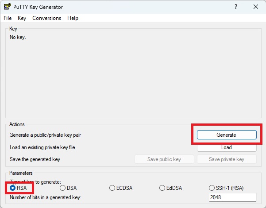266x208 pixels.
Task: Open the File menu
Action: click(8, 18)
